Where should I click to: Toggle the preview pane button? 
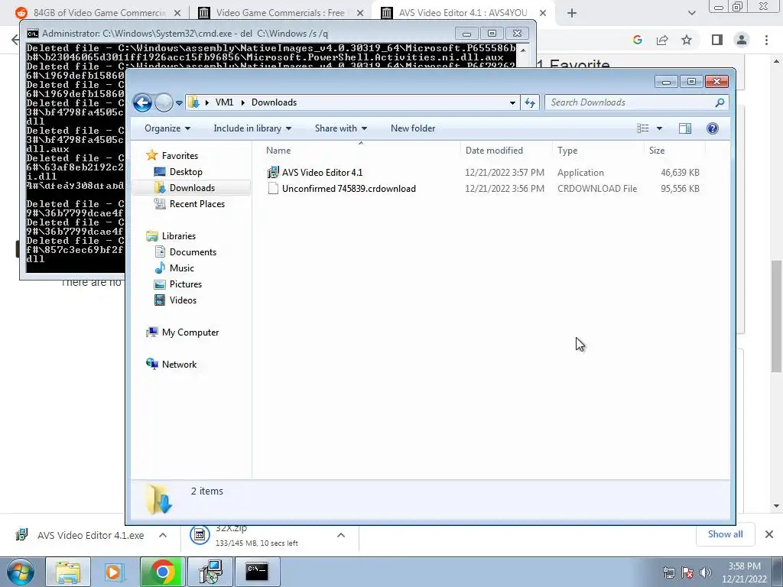[x=685, y=128]
